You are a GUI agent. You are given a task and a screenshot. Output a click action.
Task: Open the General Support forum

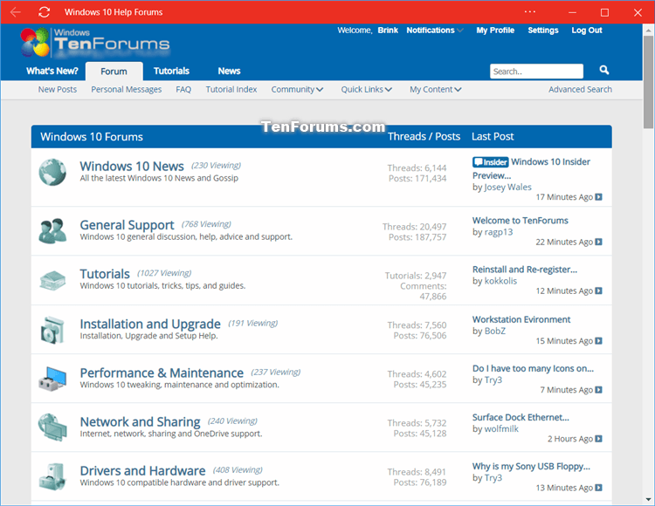127,225
